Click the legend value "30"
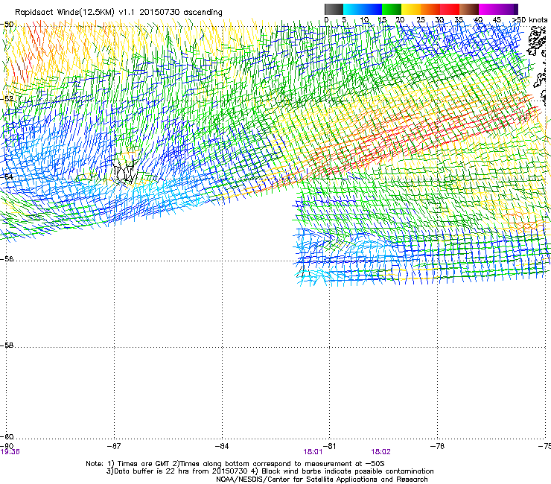The width and height of the screenshot is (551, 484). [439, 20]
